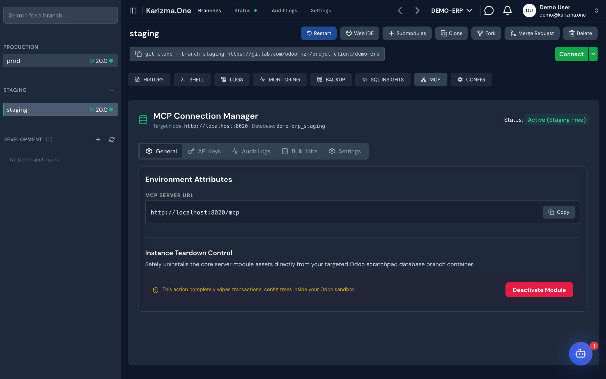
Task: Click the Deactivate Module button
Action: pyautogui.click(x=539, y=290)
